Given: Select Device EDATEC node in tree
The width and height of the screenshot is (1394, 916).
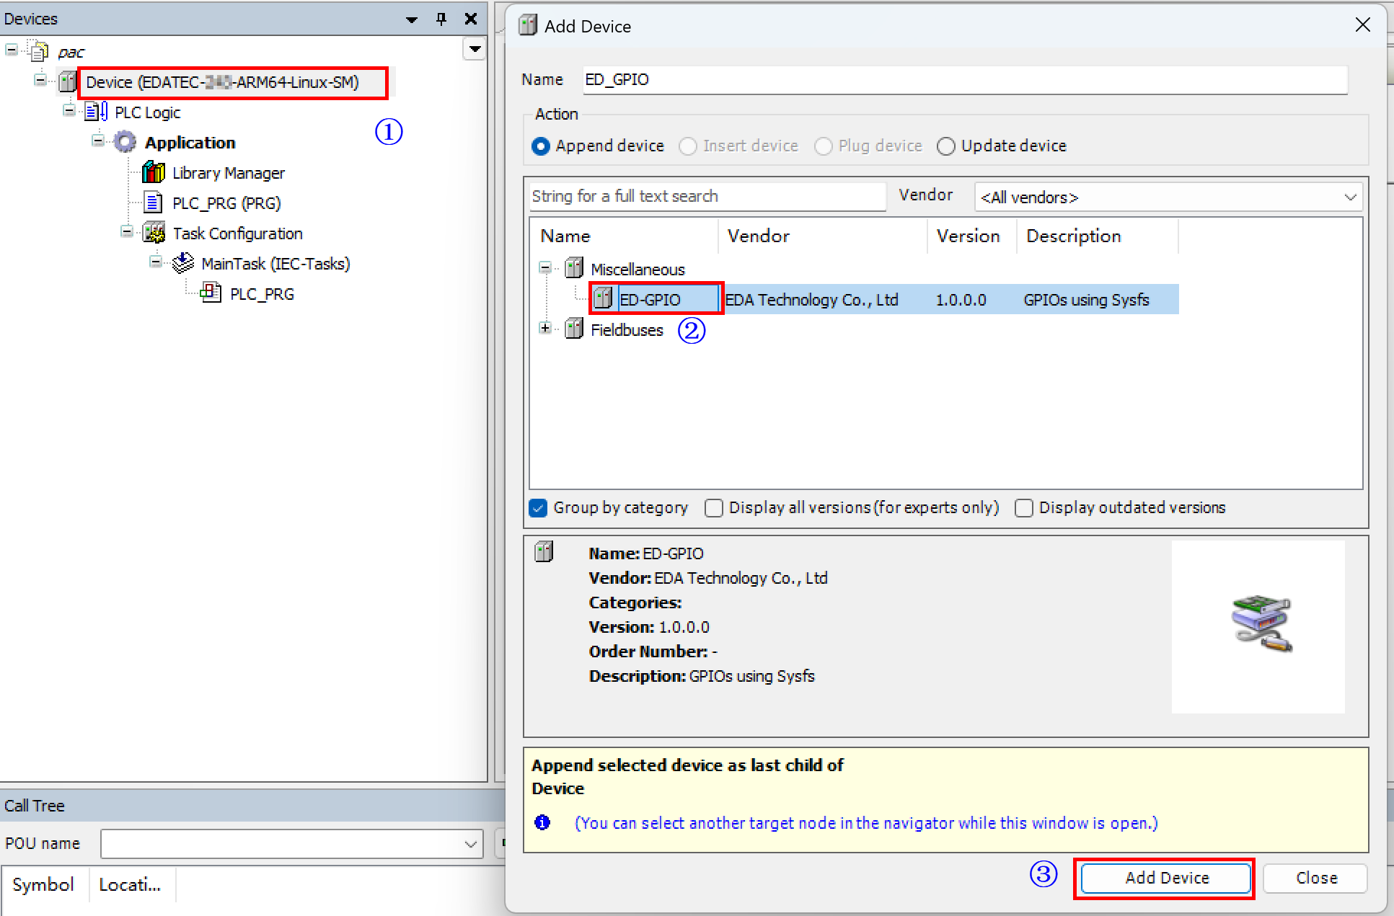Looking at the screenshot, I should tap(222, 82).
